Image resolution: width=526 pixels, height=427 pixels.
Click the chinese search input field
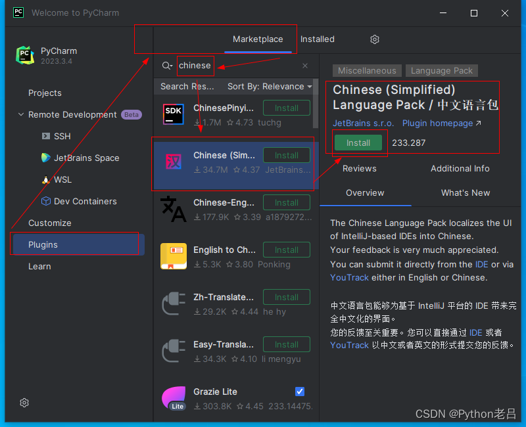pyautogui.click(x=238, y=66)
